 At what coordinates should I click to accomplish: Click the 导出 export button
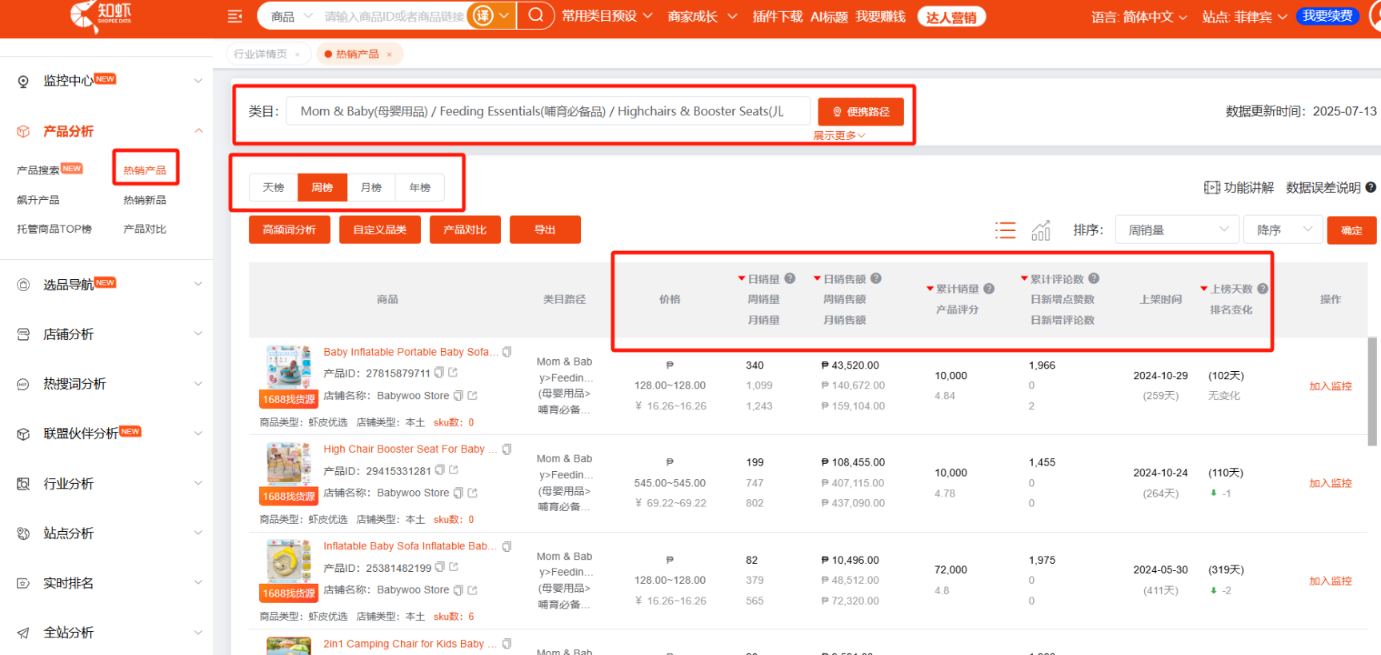point(545,230)
